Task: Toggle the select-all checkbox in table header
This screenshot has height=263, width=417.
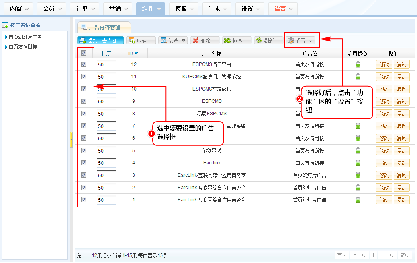Action: (84, 53)
